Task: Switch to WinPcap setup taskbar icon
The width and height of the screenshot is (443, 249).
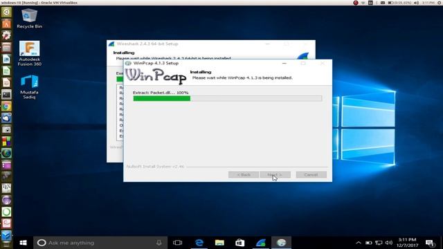Action: click(x=281, y=243)
